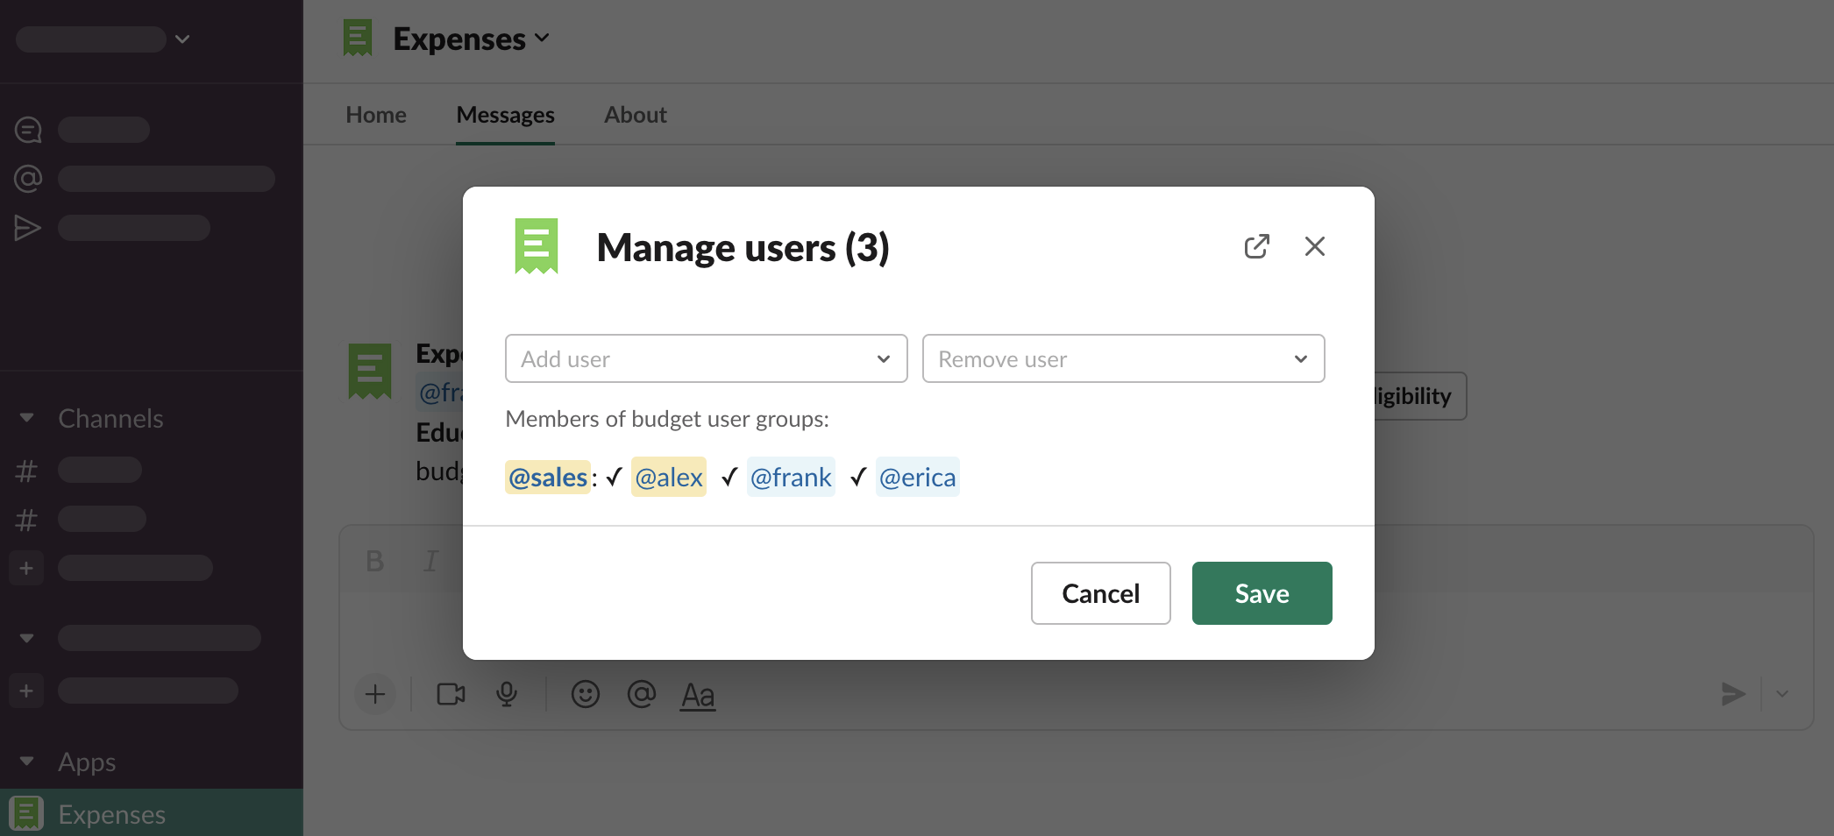The image size is (1834, 836).
Task: Click the microphone audio clip icon
Action: coord(507,694)
